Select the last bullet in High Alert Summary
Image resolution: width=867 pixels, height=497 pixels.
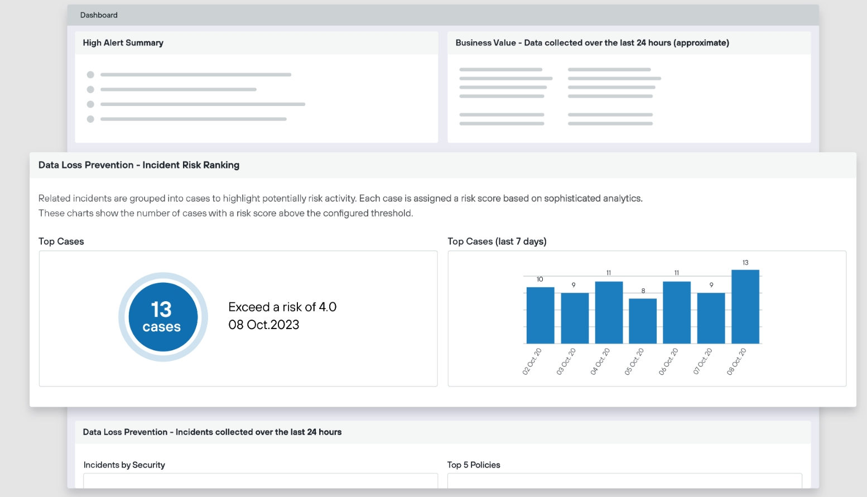point(90,119)
